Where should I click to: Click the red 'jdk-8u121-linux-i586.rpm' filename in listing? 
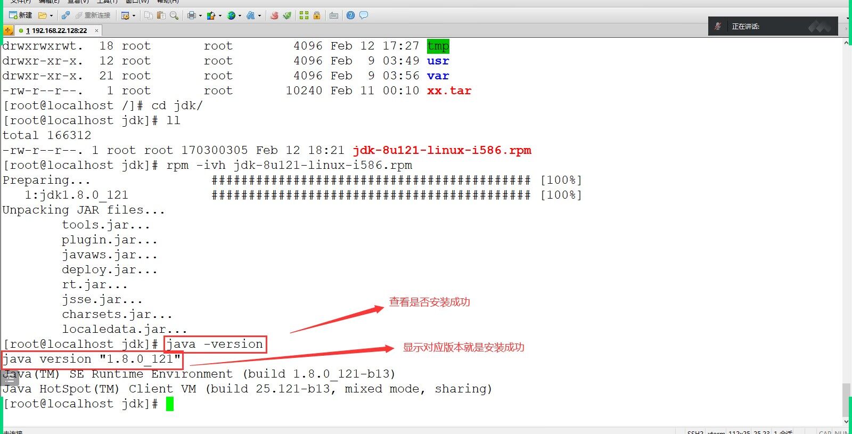click(443, 151)
